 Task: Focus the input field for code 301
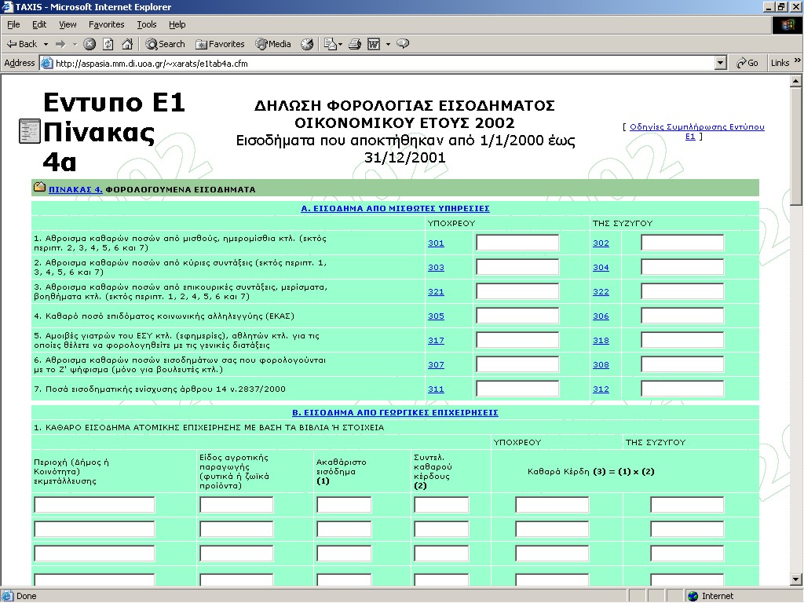(x=517, y=243)
